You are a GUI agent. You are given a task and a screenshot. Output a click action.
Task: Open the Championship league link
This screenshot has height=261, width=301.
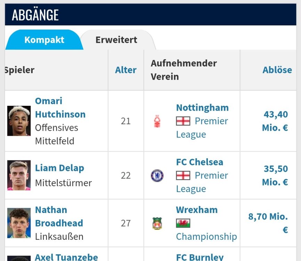[x=206, y=237]
